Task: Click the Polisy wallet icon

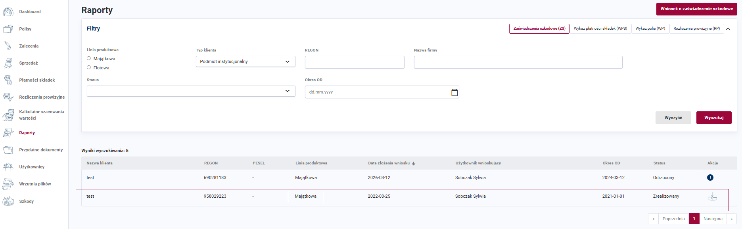Action: coord(8,29)
